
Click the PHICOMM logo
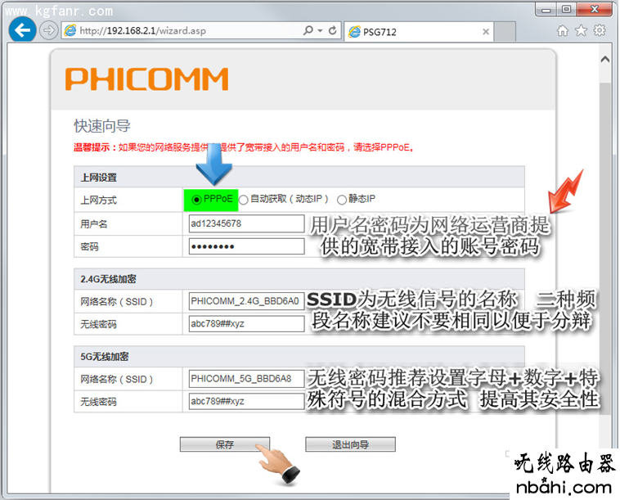click(146, 79)
